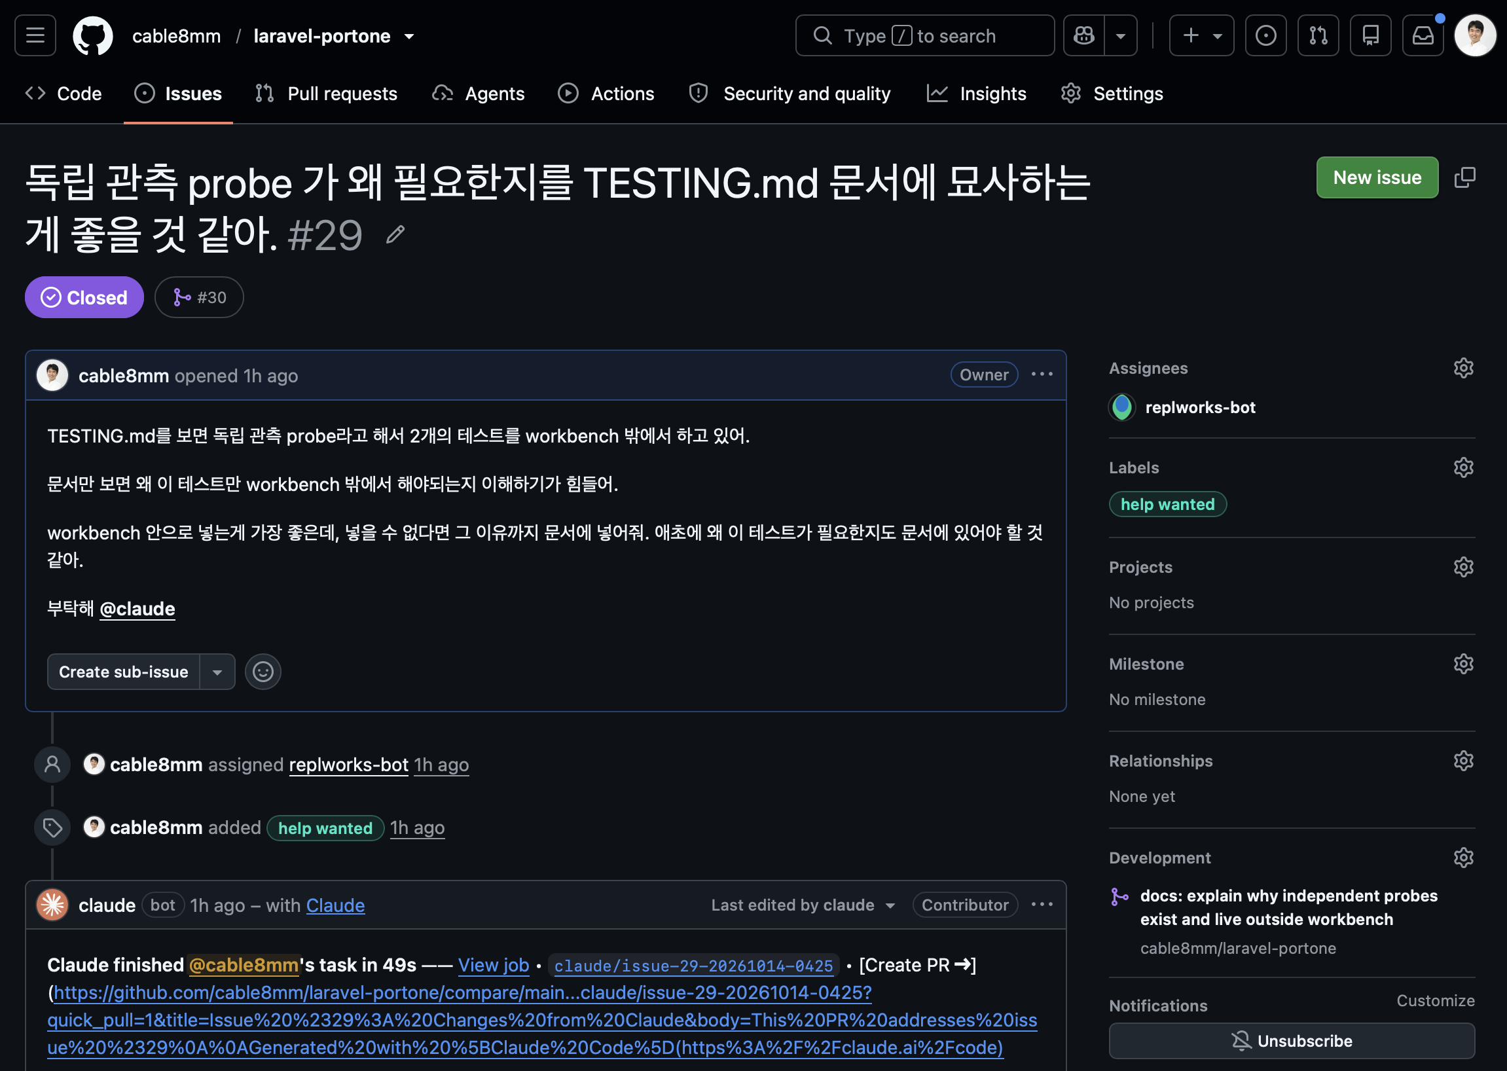Open repository Settings tab
This screenshot has width=1507, height=1071.
(1112, 94)
